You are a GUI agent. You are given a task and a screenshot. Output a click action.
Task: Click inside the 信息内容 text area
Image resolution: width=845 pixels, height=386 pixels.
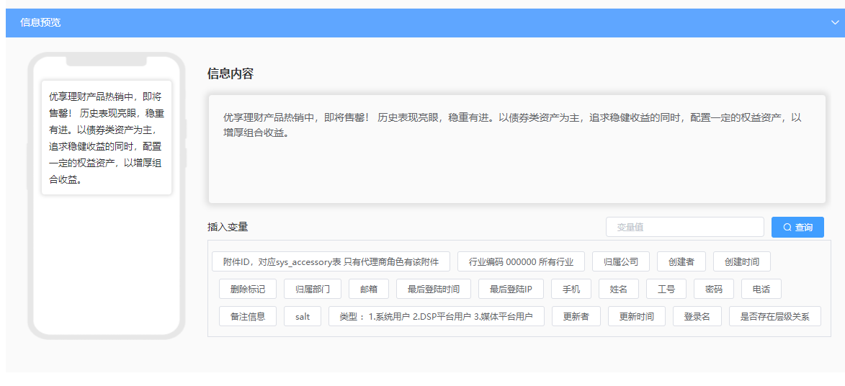point(517,149)
